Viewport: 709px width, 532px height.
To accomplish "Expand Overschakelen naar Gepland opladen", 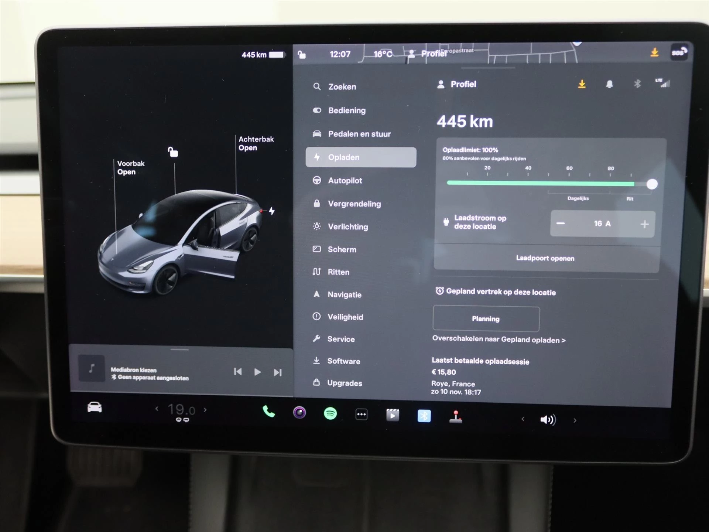I will coord(499,340).
